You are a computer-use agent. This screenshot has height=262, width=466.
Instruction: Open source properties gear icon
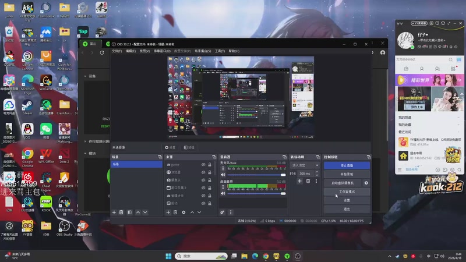click(183, 213)
